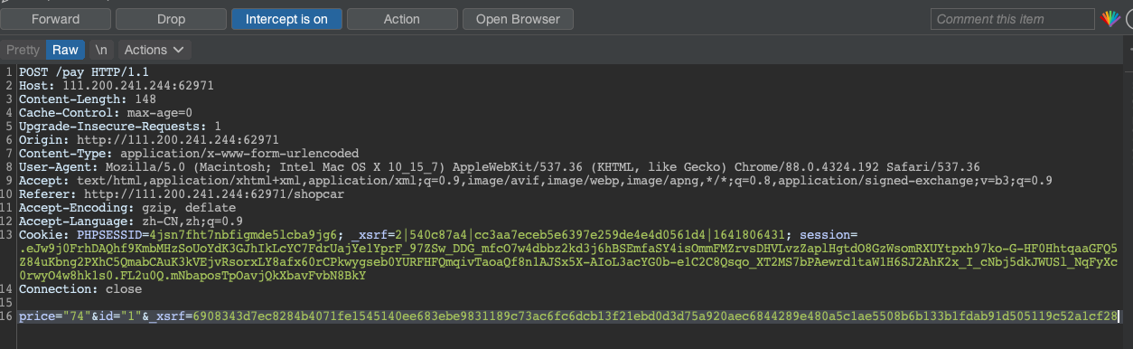Click the Upgrade-Insecure-Requests header line
The height and width of the screenshot is (349, 1133).
click(x=120, y=127)
